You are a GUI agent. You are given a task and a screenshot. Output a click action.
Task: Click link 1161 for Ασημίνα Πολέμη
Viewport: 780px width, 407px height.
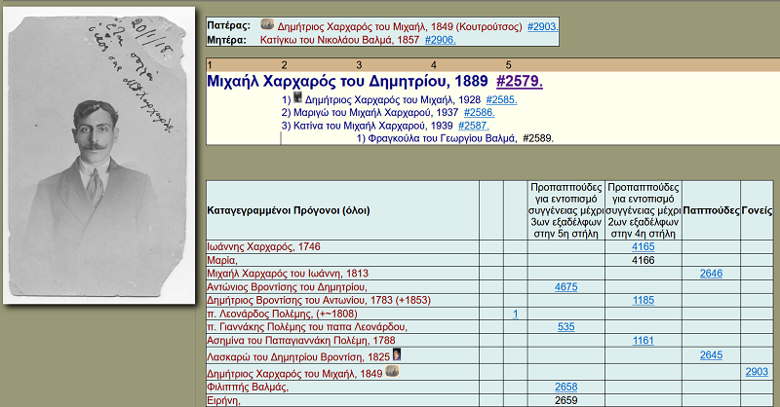coord(643,341)
